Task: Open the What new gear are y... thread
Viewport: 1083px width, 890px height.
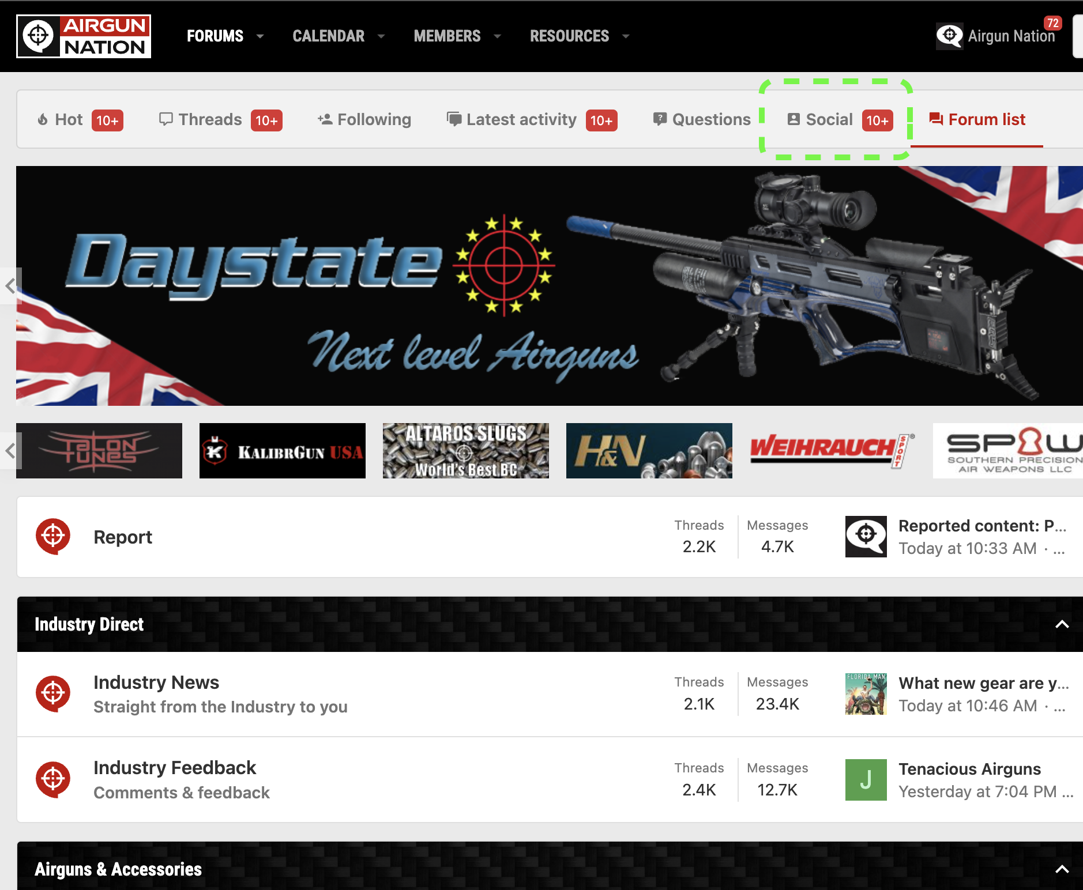Action: coord(984,683)
